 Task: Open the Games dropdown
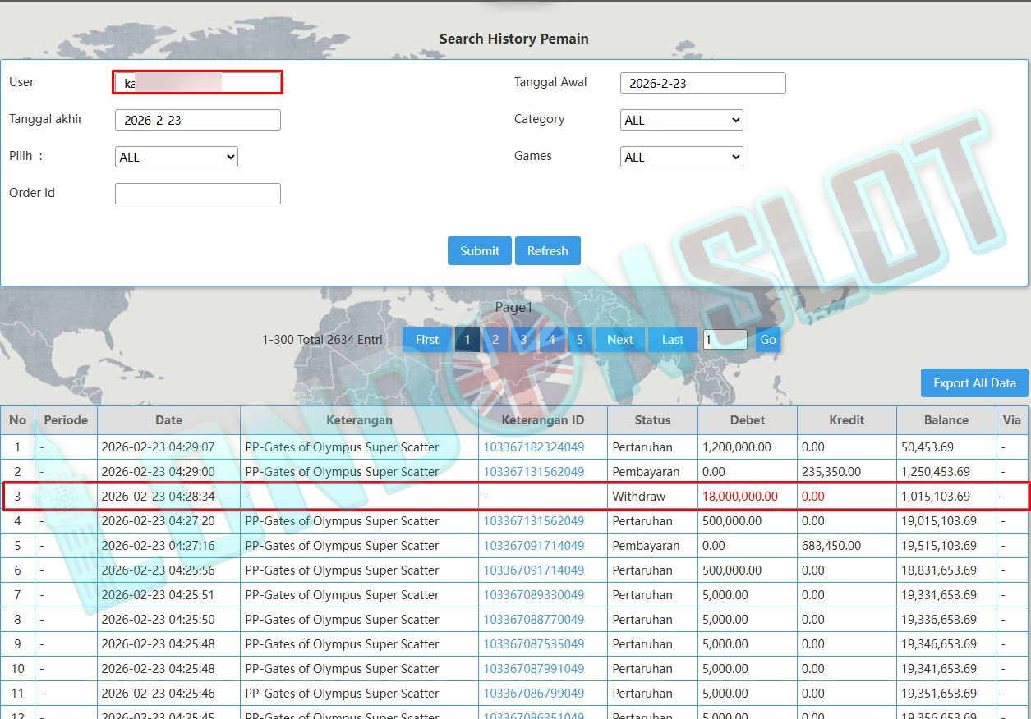(x=681, y=157)
